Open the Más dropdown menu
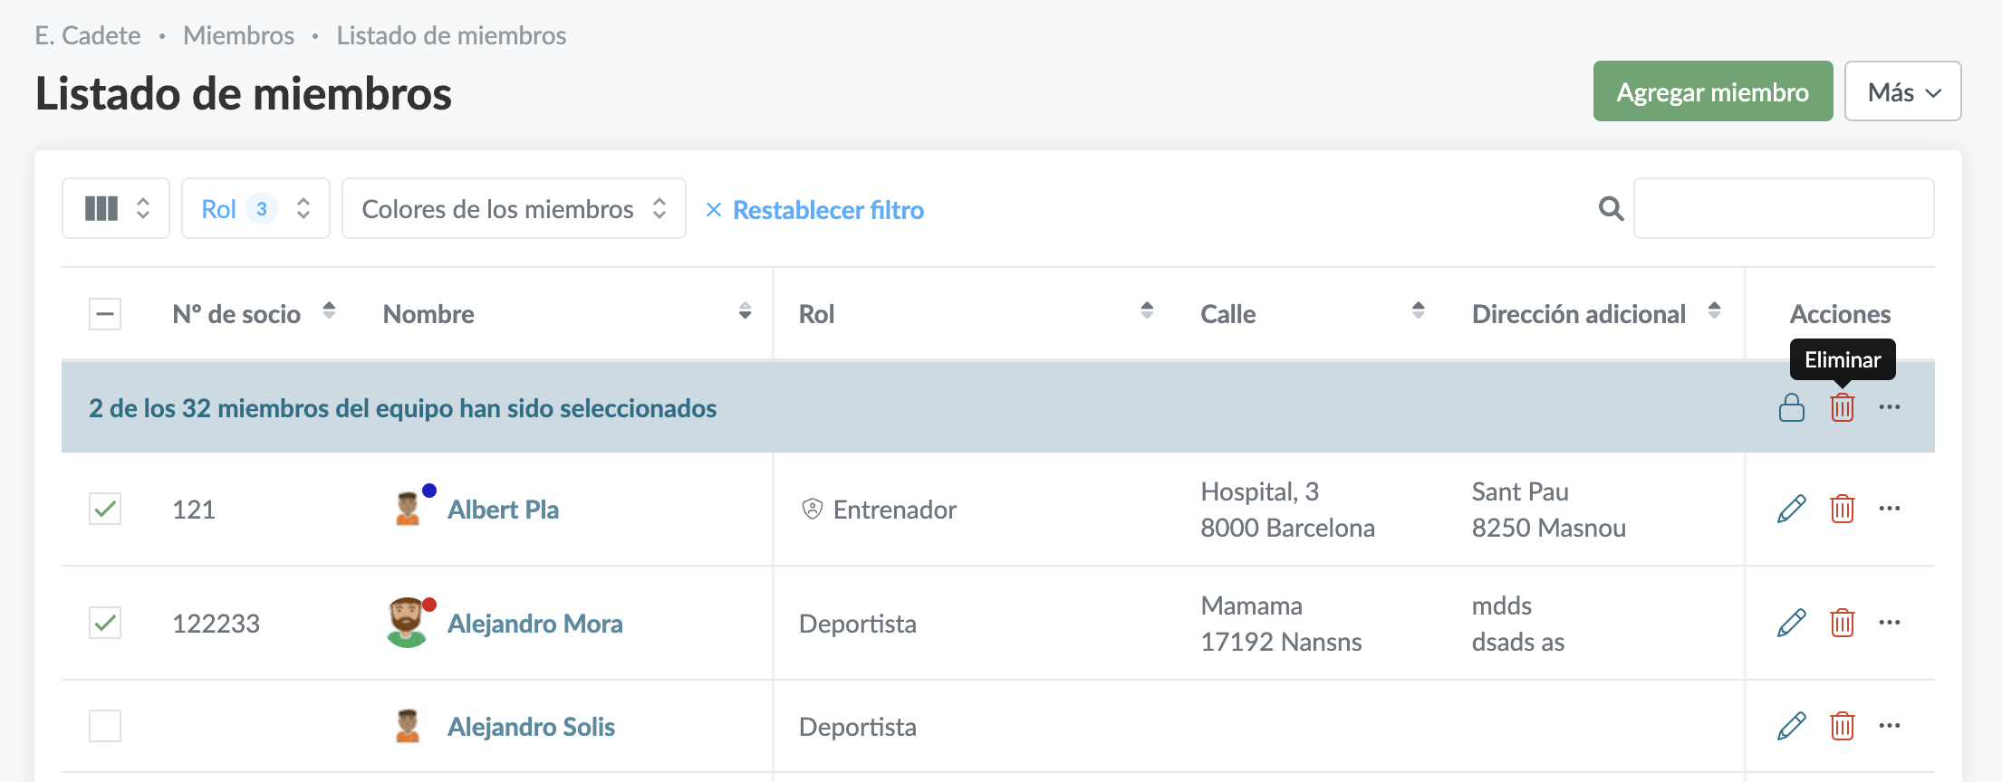The width and height of the screenshot is (2002, 782). [1902, 91]
